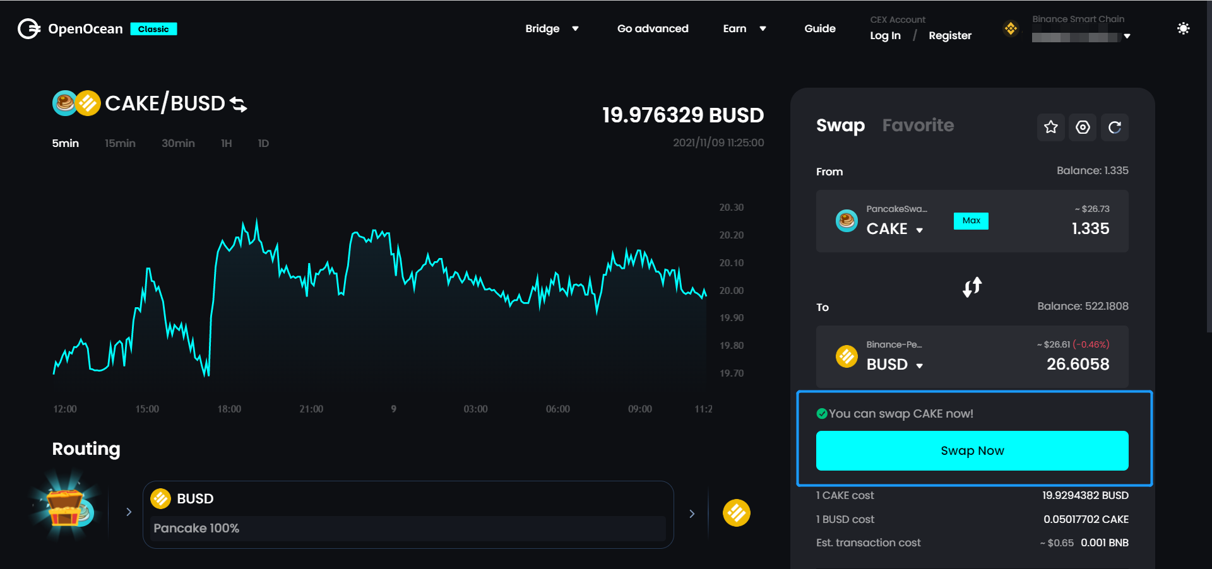The image size is (1212, 569).
Task: Open the Bridge dropdown menu
Action: [x=552, y=28]
